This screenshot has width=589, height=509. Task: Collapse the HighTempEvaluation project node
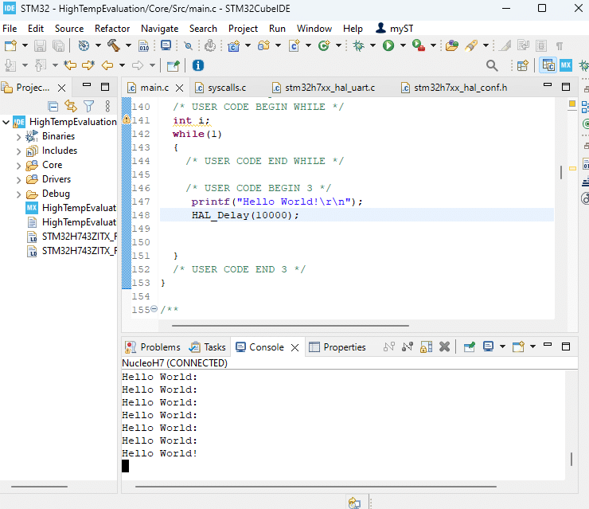click(6, 122)
